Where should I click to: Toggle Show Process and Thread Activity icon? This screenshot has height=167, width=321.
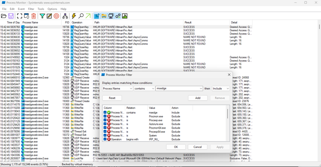[x=118, y=16]
